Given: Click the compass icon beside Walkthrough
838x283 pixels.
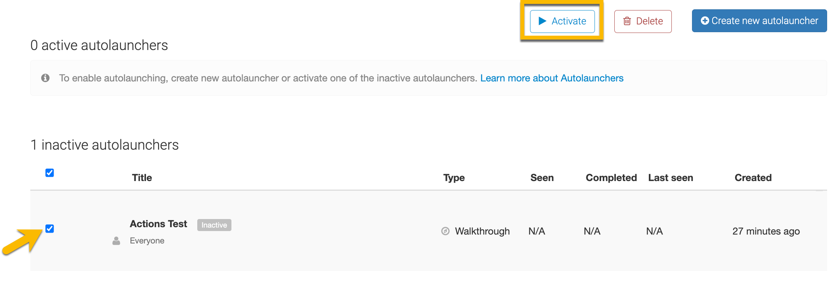Looking at the screenshot, I should click(445, 231).
